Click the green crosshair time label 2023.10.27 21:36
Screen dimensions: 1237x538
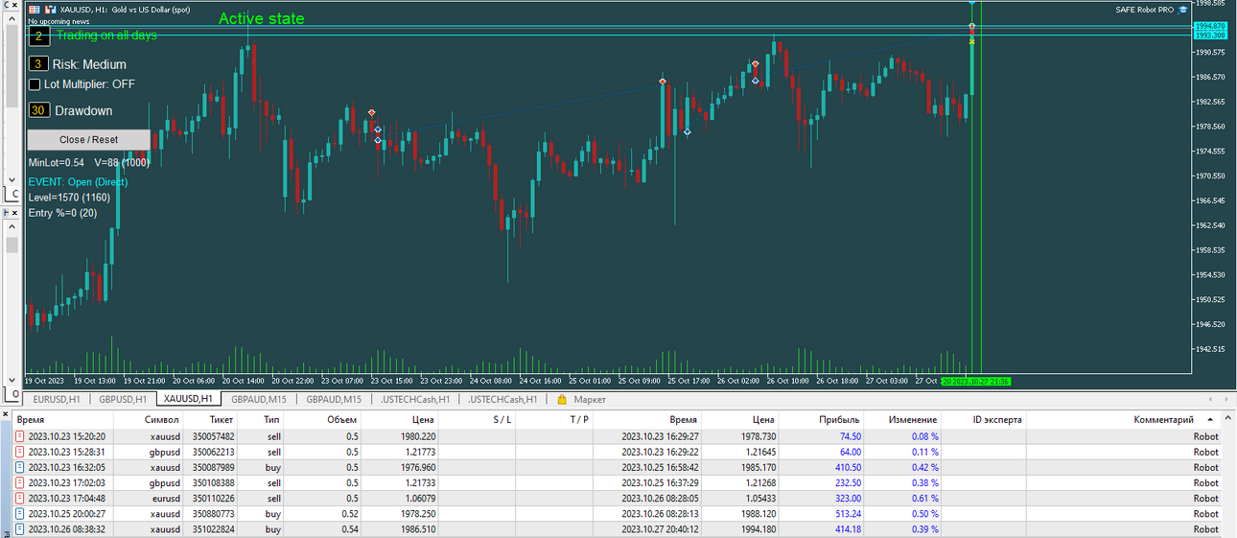click(975, 381)
